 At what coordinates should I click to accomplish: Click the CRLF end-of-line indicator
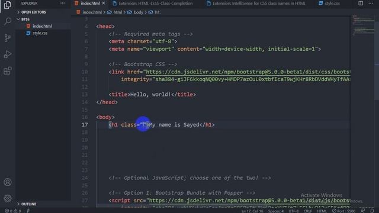308,211
